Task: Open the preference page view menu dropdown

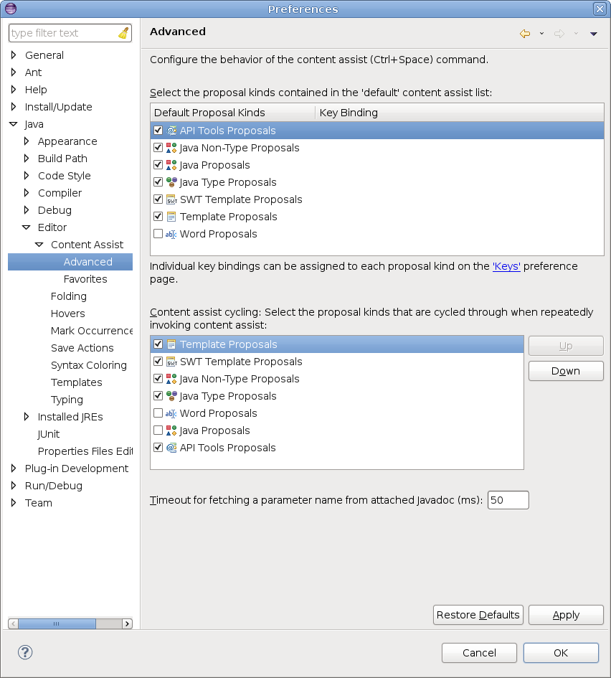Action: click(x=593, y=34)
